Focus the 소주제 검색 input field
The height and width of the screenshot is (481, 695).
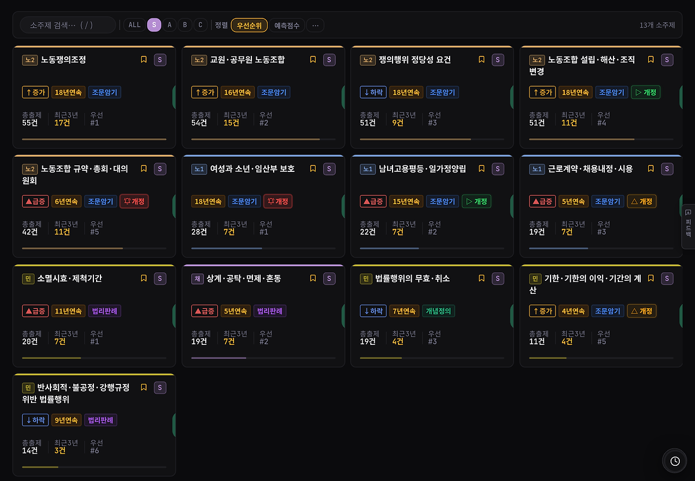coord(68,25)
